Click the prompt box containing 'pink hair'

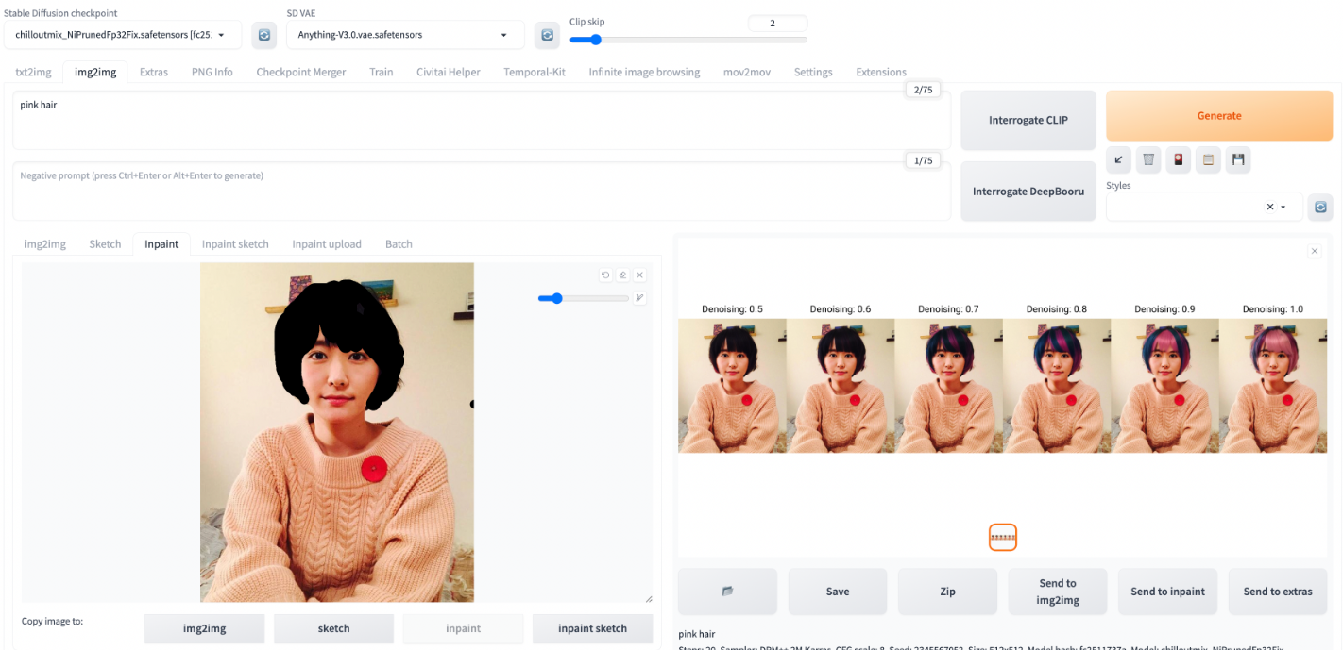coord(482,120)
